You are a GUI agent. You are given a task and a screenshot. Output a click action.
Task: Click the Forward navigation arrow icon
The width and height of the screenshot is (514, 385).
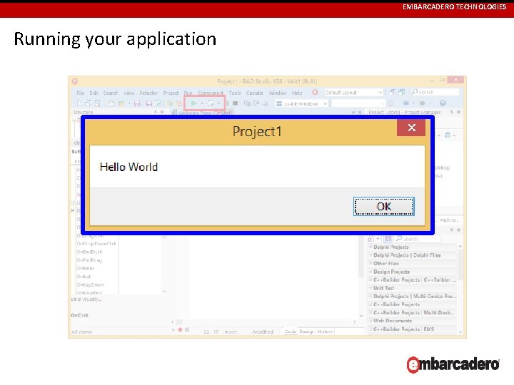coord(422,103)
